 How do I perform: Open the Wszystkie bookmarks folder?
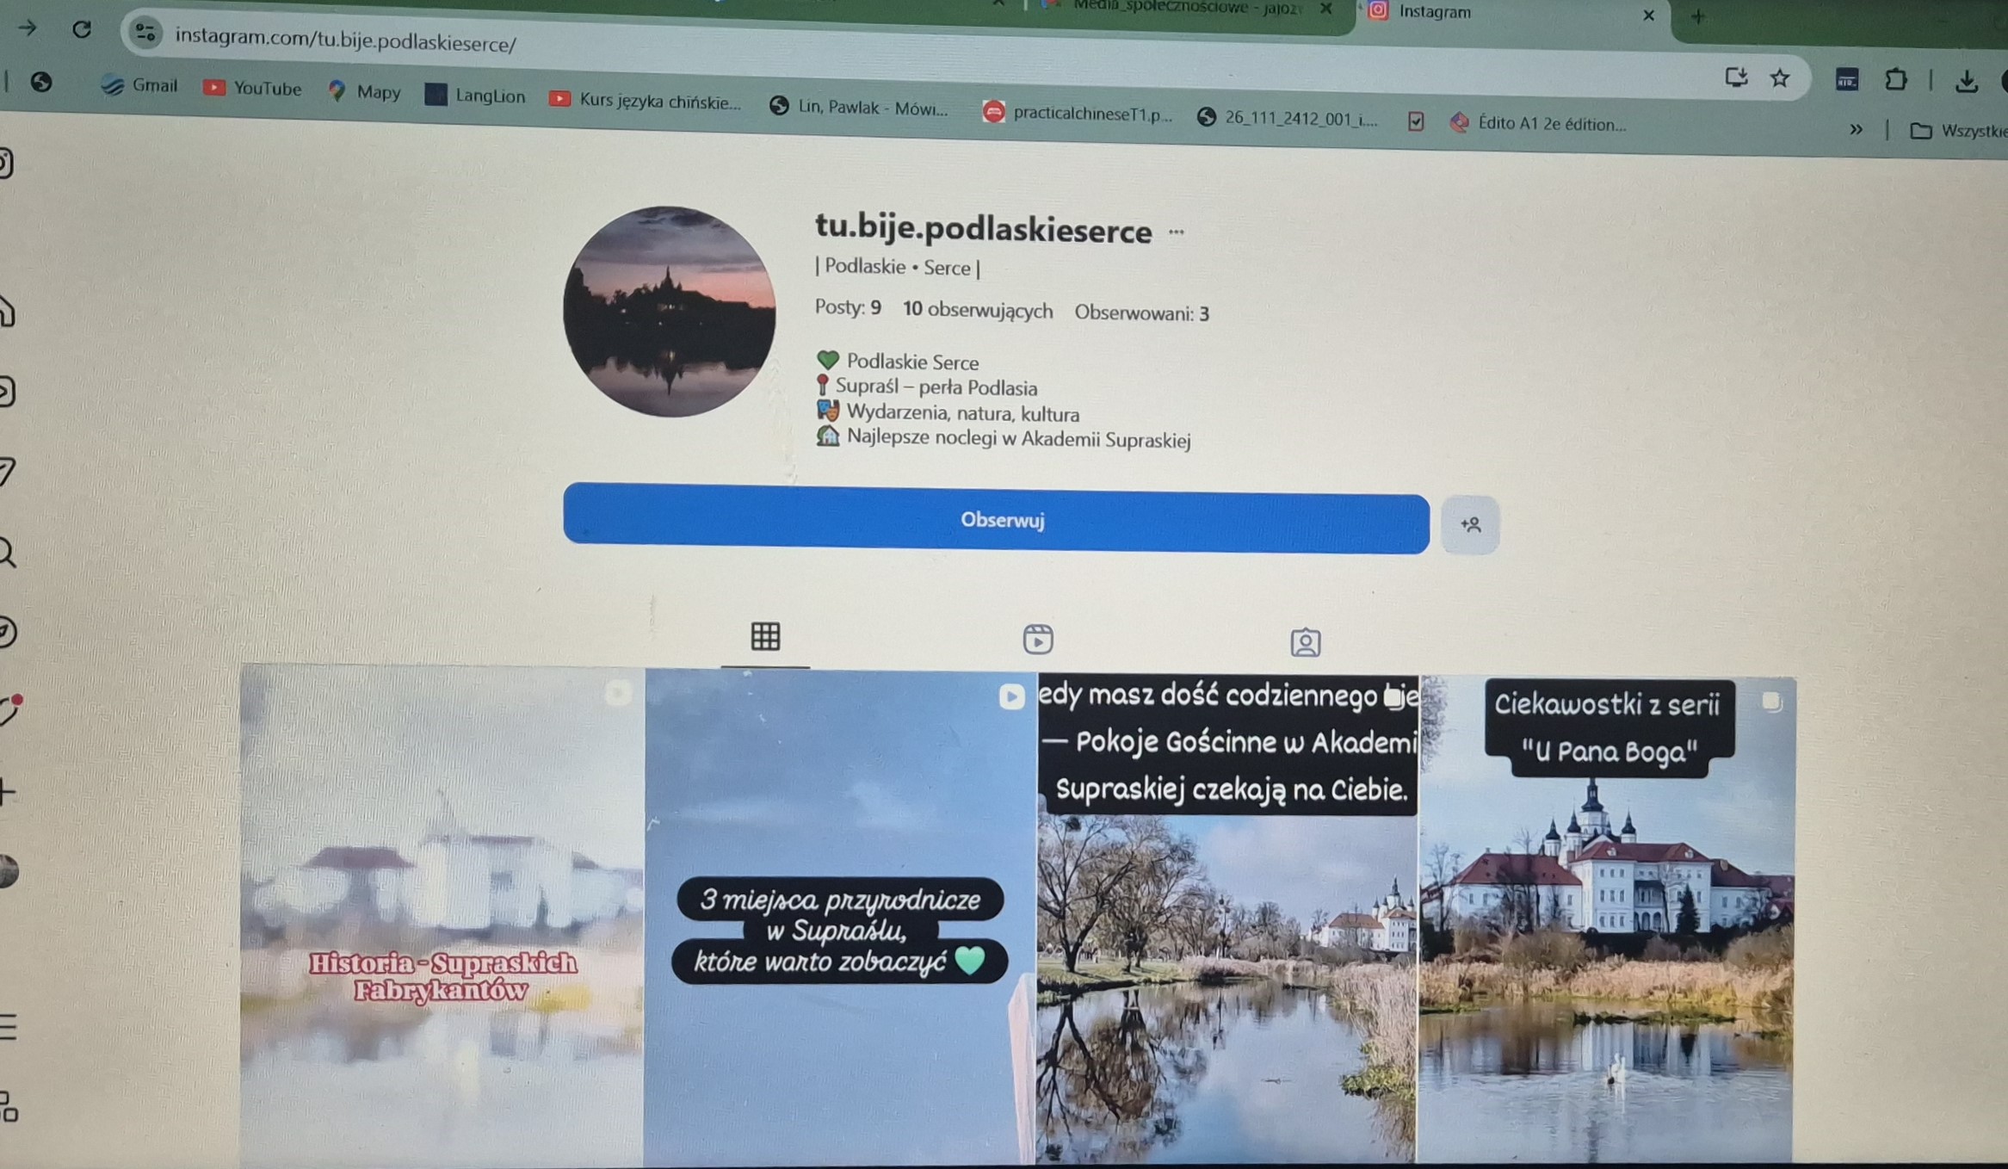pyautogui.click(x=1958, y=131)
